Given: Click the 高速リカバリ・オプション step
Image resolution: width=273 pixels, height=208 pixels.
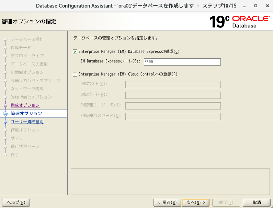Looking at the screenshot, I should [35, 80].
